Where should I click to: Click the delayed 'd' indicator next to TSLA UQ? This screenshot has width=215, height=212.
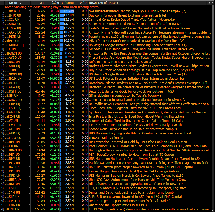pyautogui.click(x=29, y=28)
